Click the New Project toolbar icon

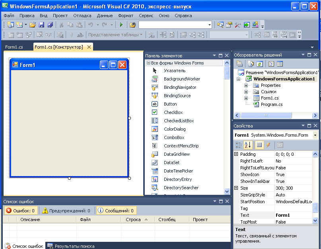[11, 25]
